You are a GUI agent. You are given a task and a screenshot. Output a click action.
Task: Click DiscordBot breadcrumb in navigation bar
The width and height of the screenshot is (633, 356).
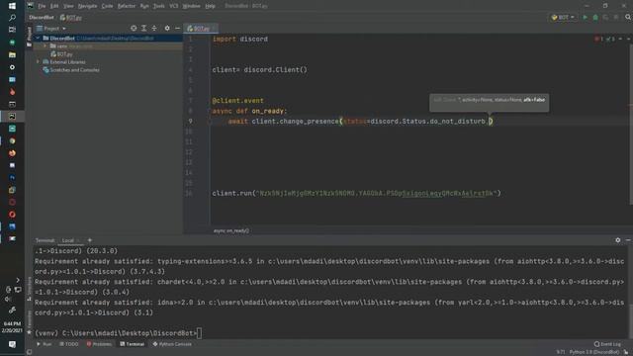coord(42,18)
